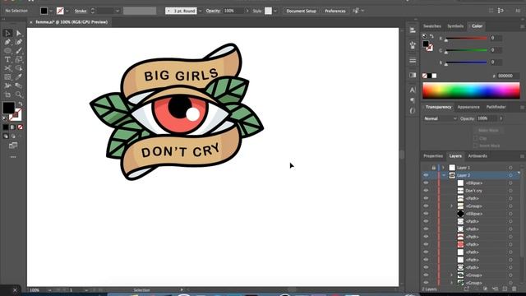Image resolution: width=526 pixels, height=296 pixels.
Task: Delete selection with Layers trash icon
Action: [514, 289]
